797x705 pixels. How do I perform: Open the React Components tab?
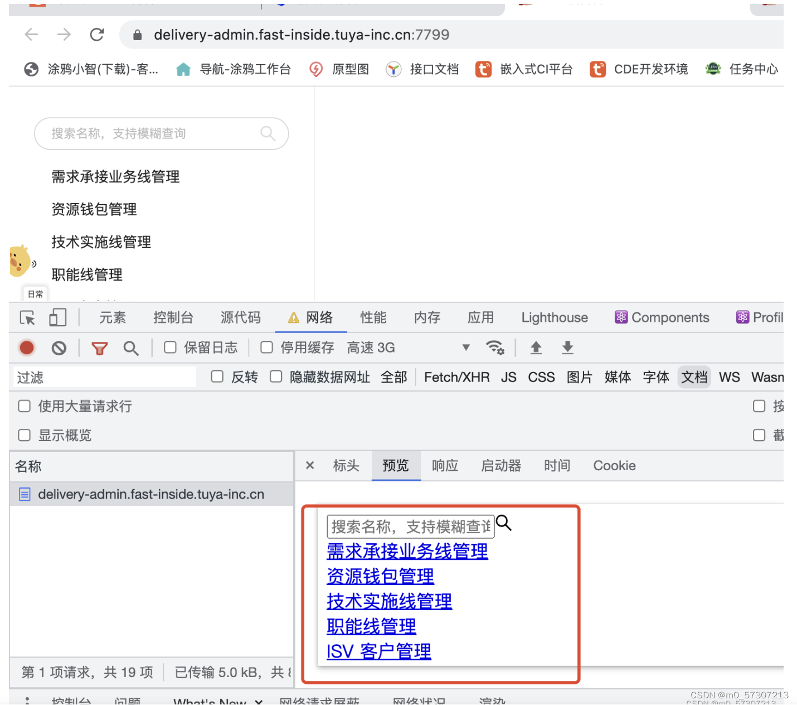662,317
